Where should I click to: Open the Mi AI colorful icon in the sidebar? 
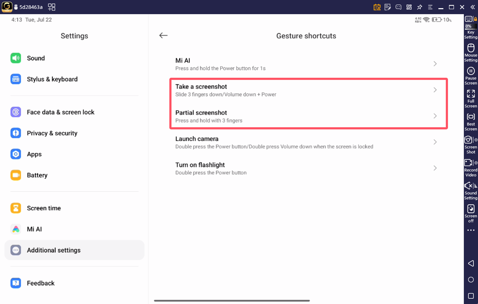point(16,229)
